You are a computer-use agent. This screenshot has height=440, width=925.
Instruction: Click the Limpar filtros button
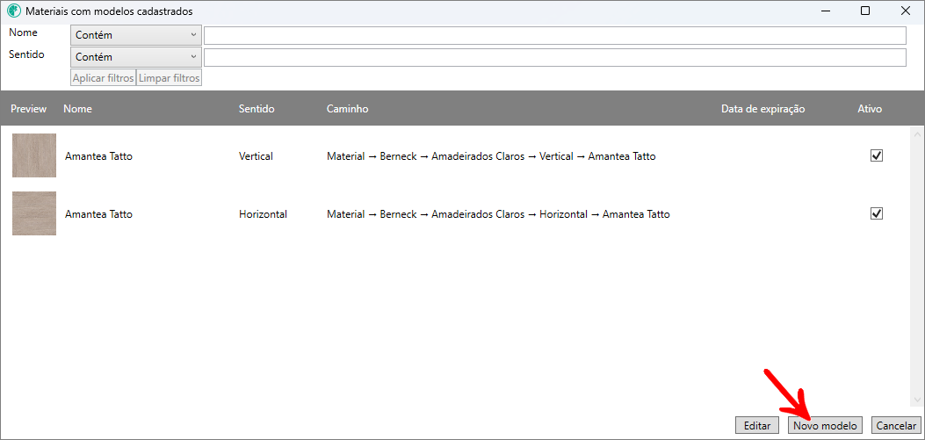pyautogui.click(x=170, y=78)
